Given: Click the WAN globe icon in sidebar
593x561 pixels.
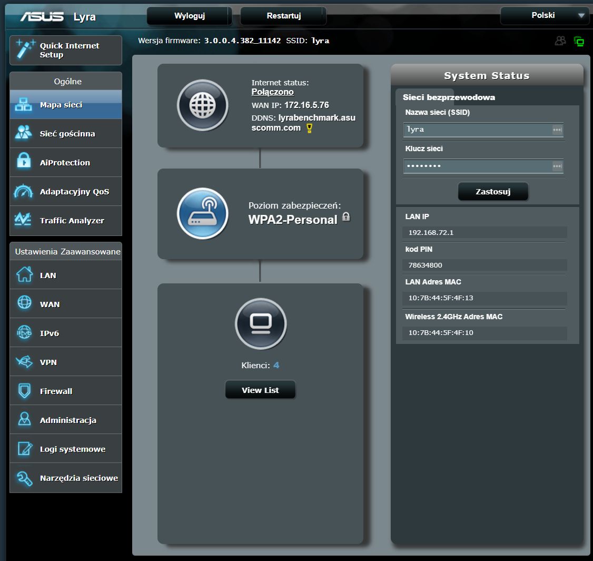Looking at the screenshot, I should tap(25, 303).
